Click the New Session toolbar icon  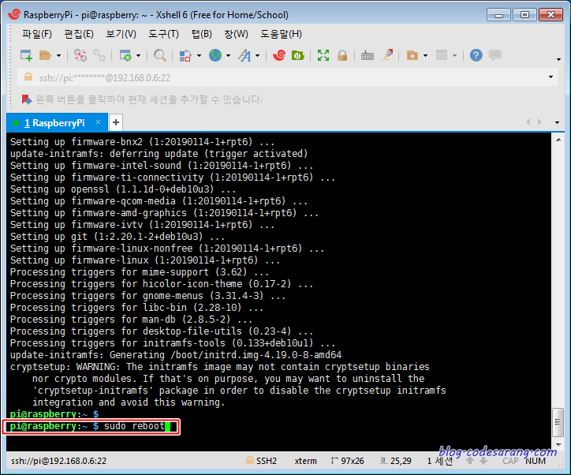[26, 55]
